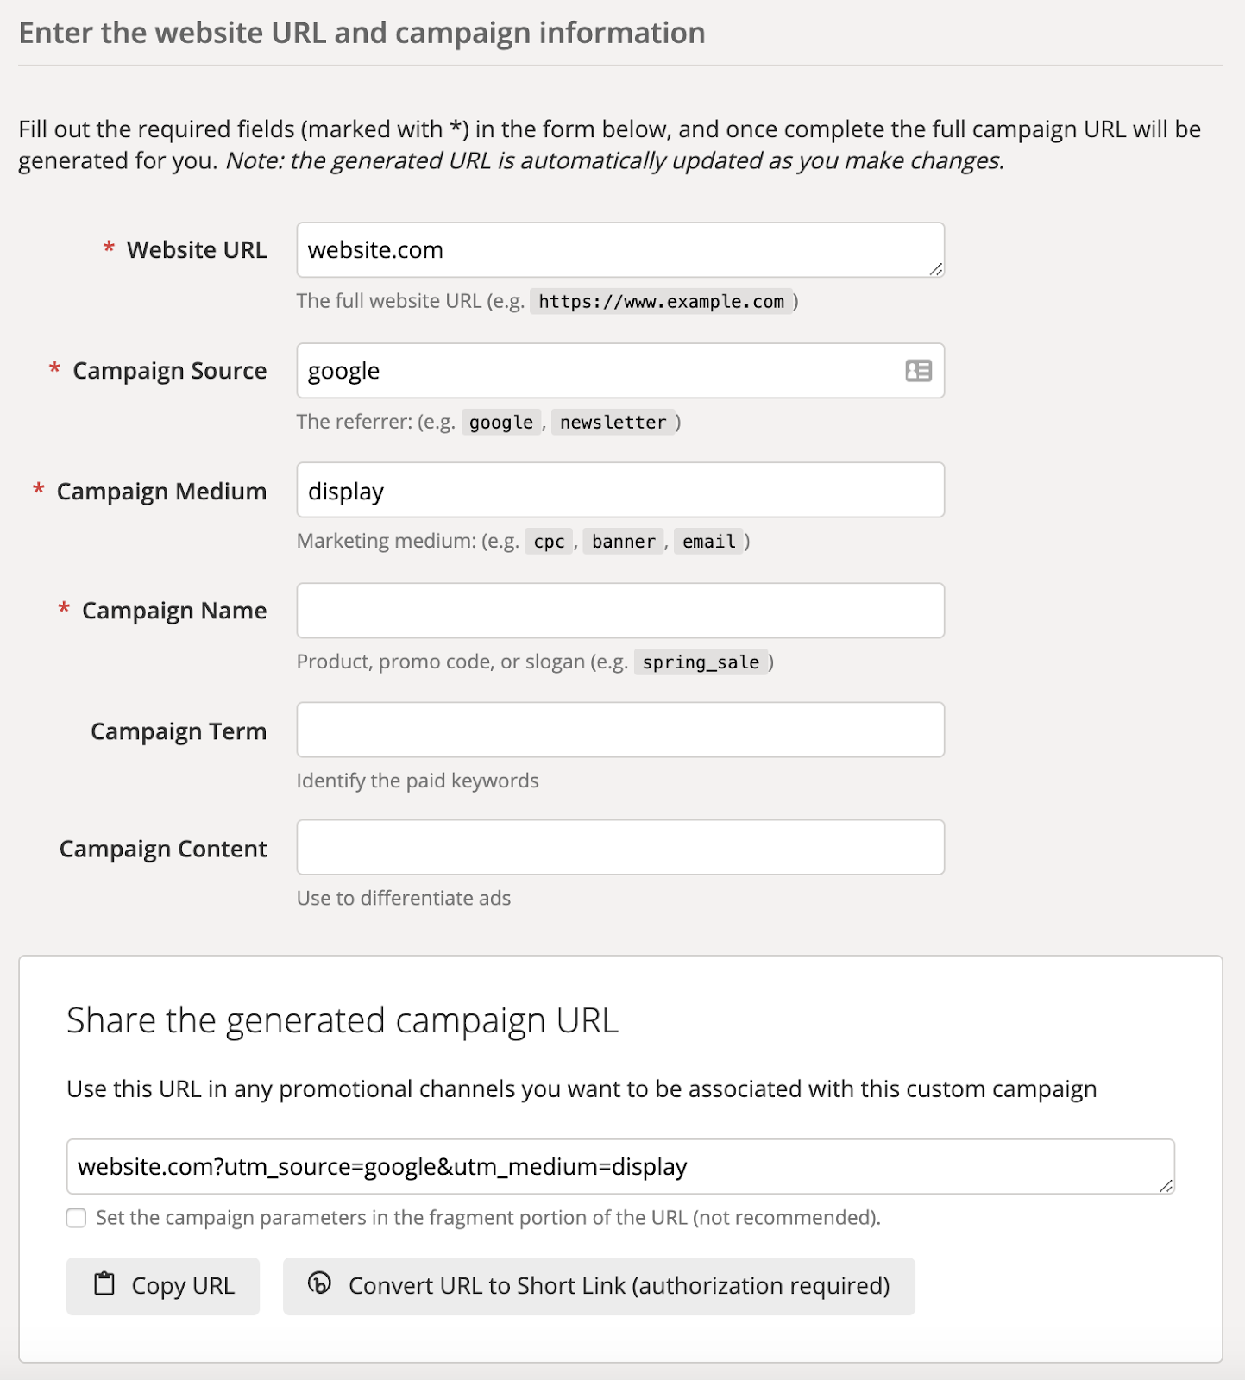Click the newsletter referrer example
This screenshot has height=1380, width=1245.
tap(613, 423)
